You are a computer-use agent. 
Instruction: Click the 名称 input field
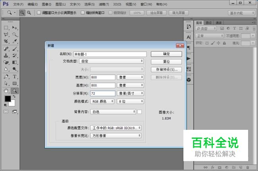(110, 54)
